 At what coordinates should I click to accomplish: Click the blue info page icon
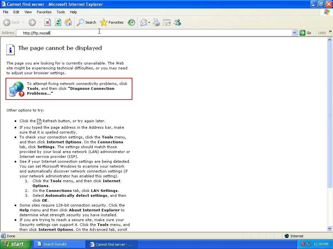(x=10, y=50)
